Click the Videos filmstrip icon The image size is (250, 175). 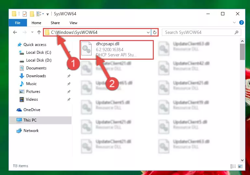point(22,99)
